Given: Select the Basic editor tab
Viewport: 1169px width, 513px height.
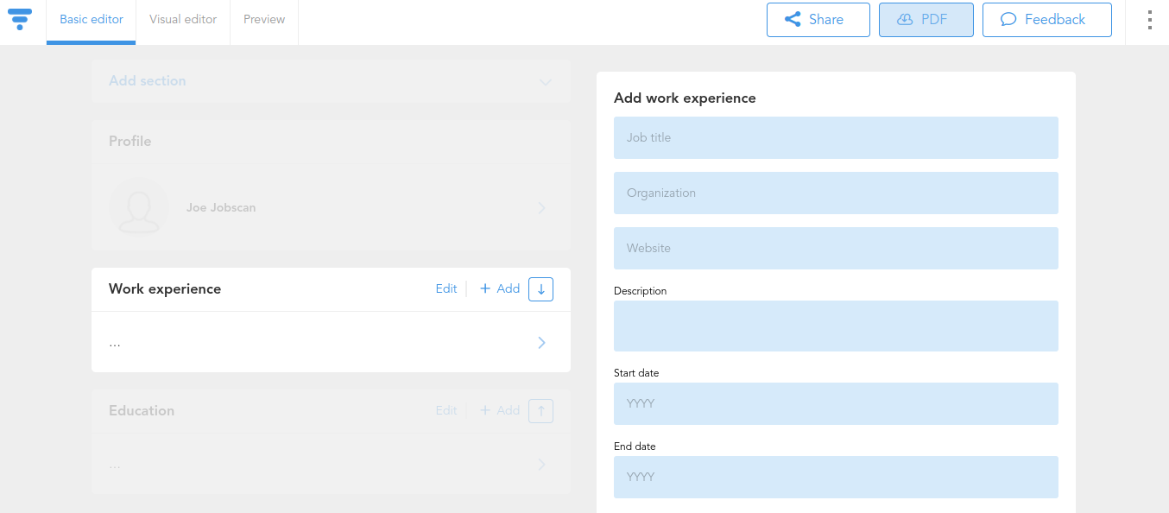Looking at the screenshot, I should coord(92,20).
